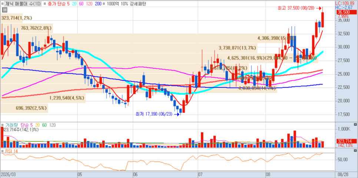This screenshot has height=178, width=358.
Task: Click the small square marker before 종가 단순
Action: tap(44, 4)
